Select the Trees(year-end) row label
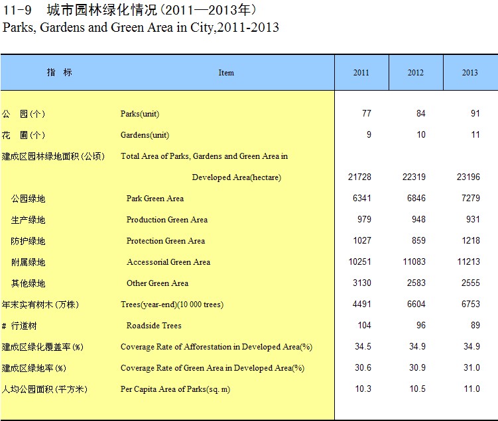Image resolution: width=498 pixels, height=421 pixels. click(x=172, y=304)
